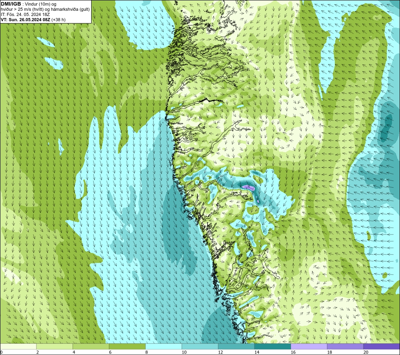Pick the 14–16 m/s dark teal legend swatch
Screen dimensions: 400x355
pyautogui.click(x=273, y=346)
